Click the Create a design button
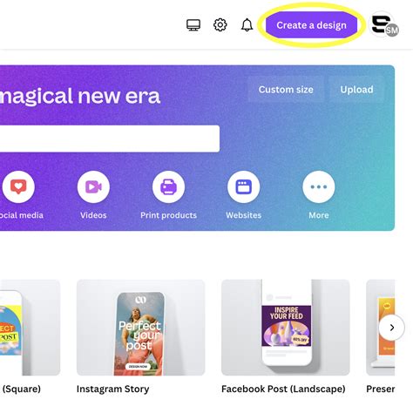This screenshot has height=420, width=413. coord(311,25)
